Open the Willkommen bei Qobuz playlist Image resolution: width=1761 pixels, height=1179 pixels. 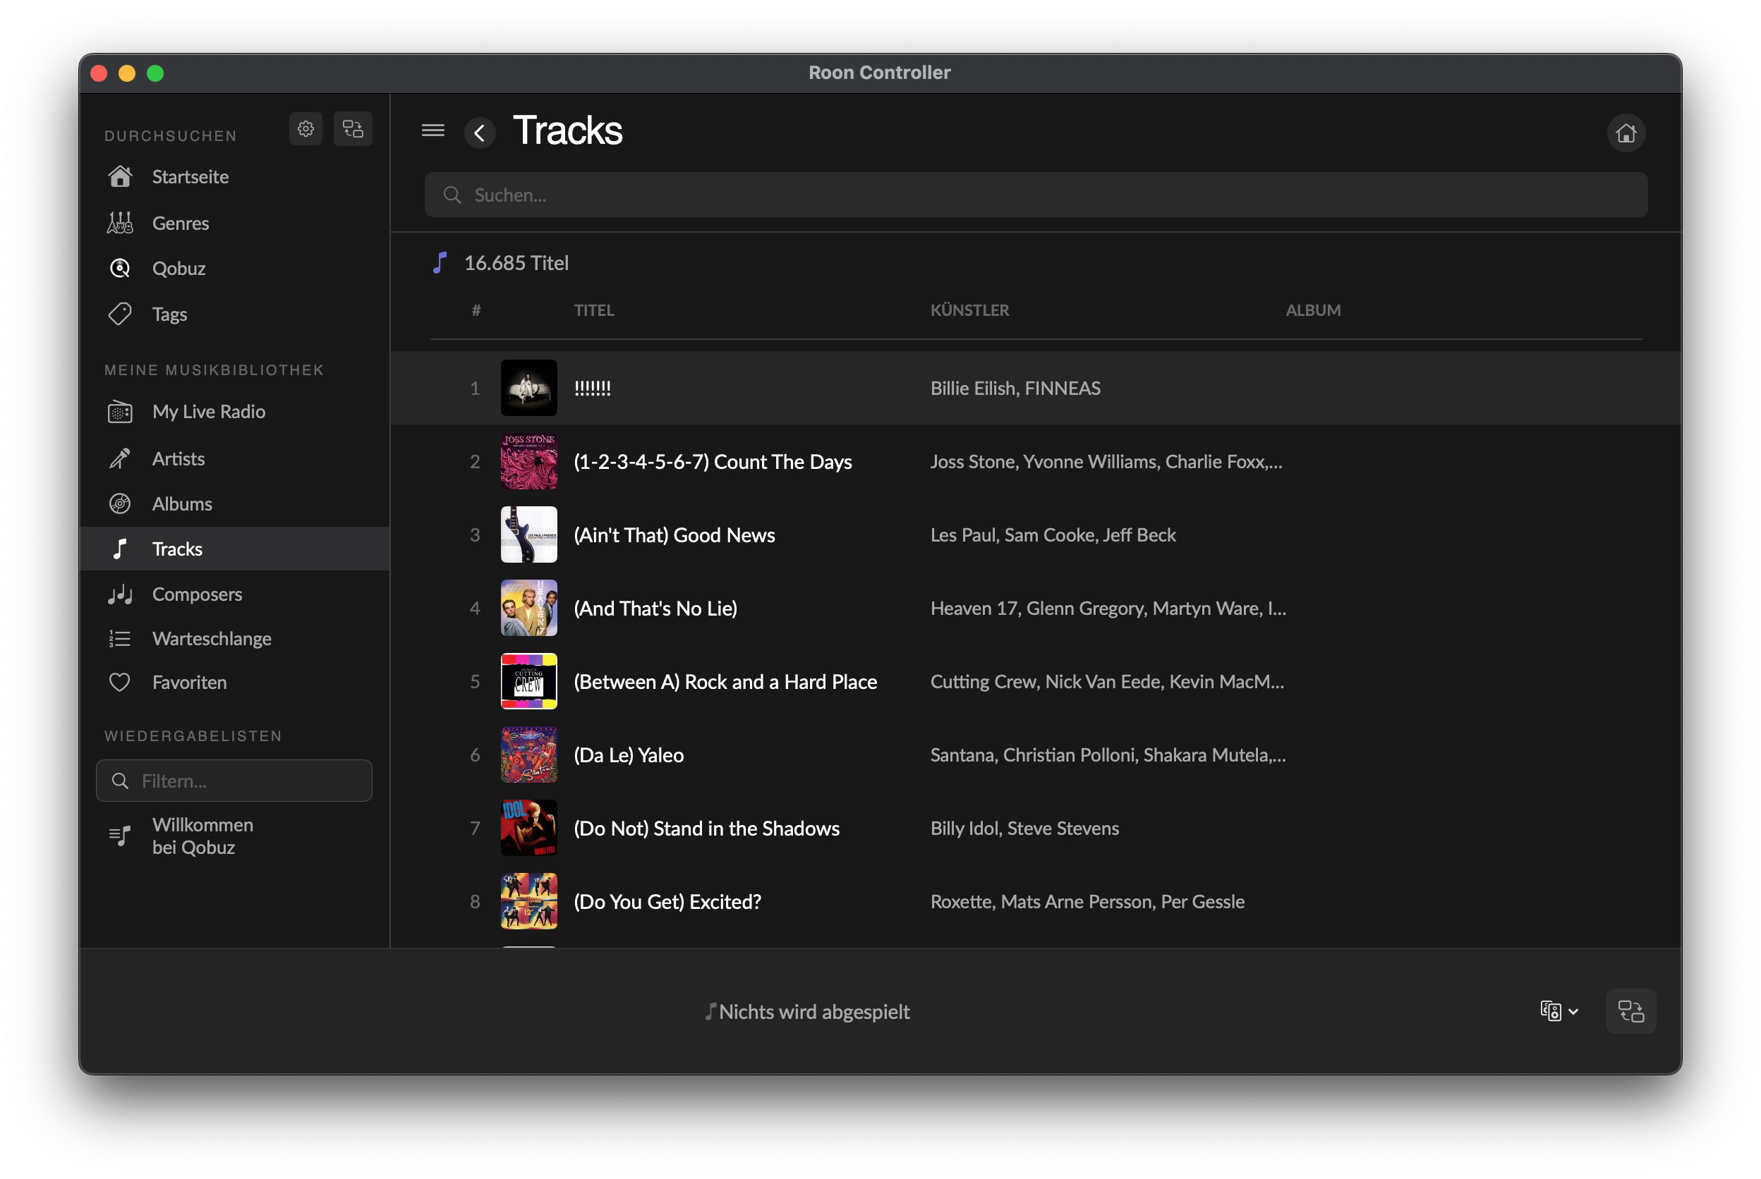pyautogui.click(x=202, y=836)
